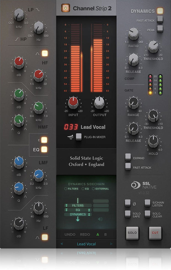Click the blue LMF frequency kHz knob
The image size is (171, 270).
[39, 175]
